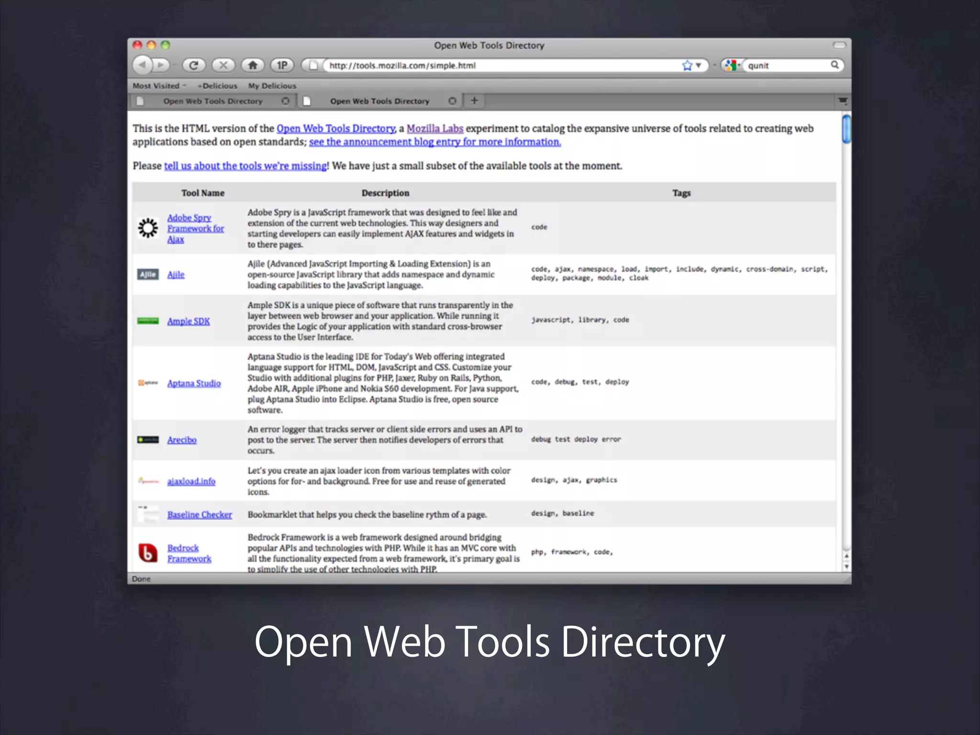Viewport: 980px width, 735px height.
Task: Open the My Delicious bookmark
Action: (272, 86)
